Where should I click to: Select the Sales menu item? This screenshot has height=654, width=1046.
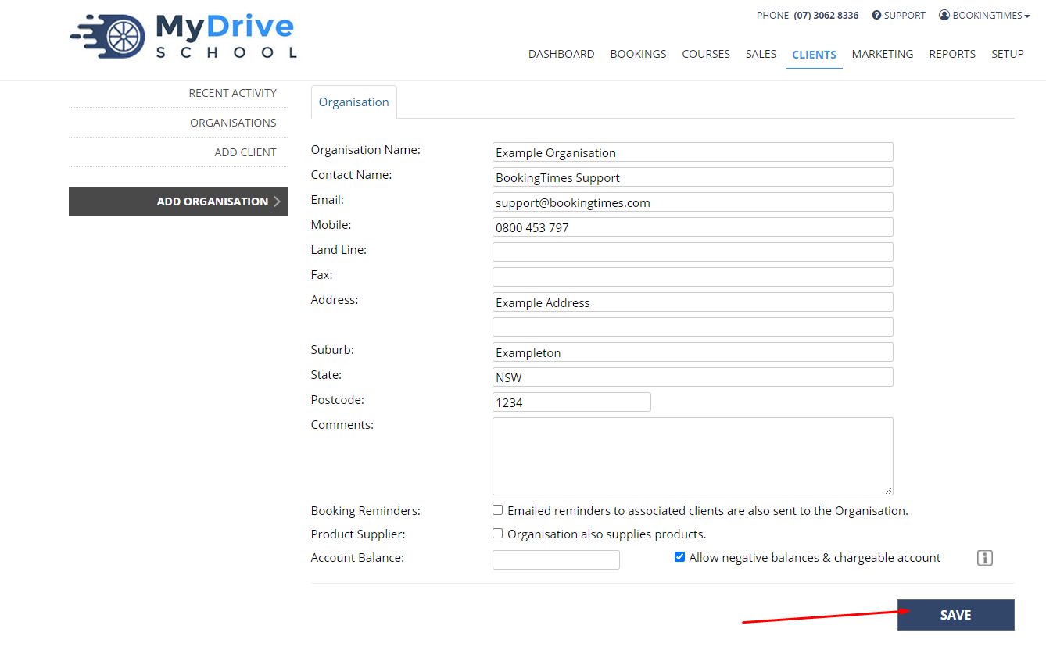tap(761, 54)
